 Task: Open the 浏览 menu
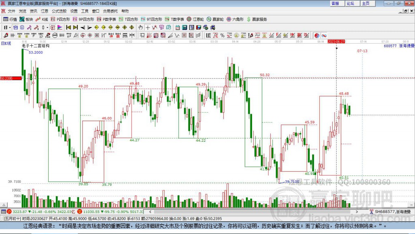[23, 11]
